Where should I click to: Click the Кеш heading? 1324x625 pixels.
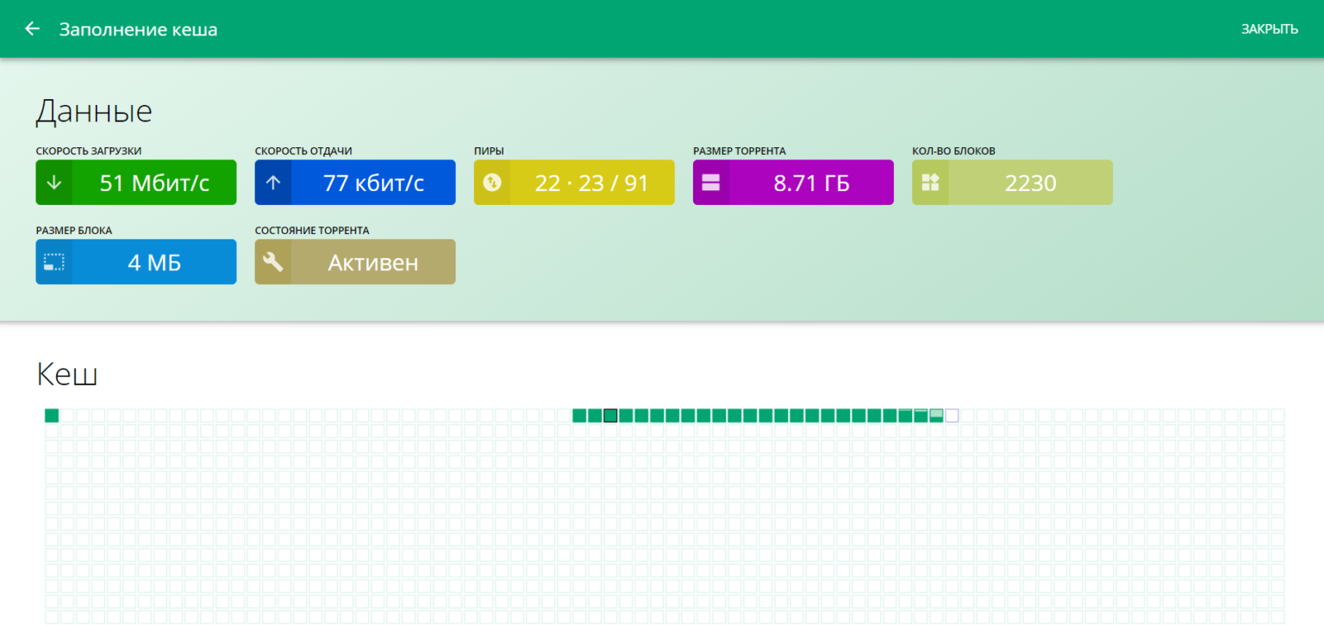(x=67, y=374)
